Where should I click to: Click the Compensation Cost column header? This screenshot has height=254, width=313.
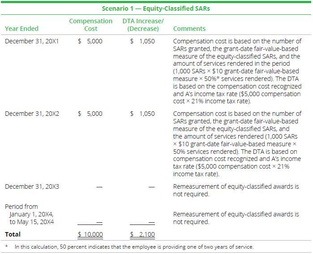(x=90, y=25)
